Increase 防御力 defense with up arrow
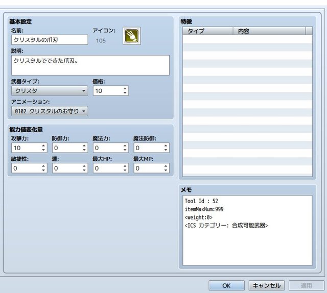327x293 pixels. point(84,145)
